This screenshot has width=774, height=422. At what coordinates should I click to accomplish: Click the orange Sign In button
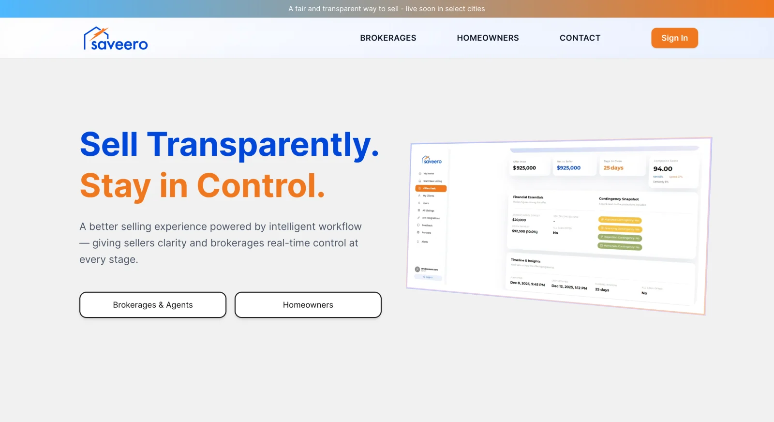click(x=674, y=38)
